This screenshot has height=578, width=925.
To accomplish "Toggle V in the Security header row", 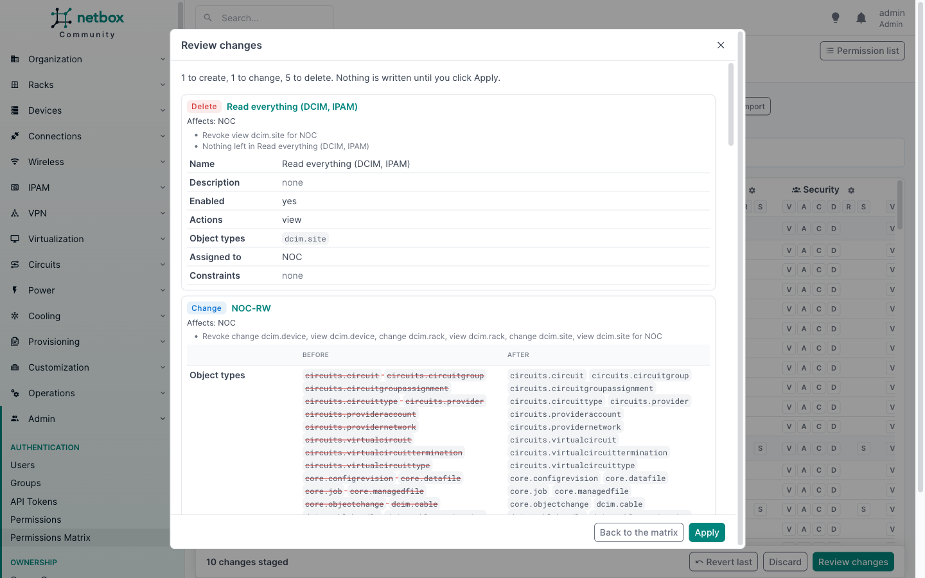I will [789, 207].
